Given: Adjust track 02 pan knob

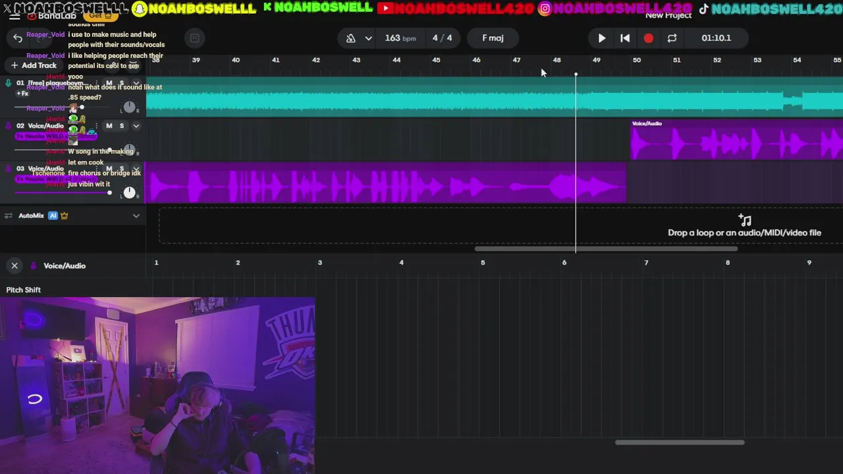Looking at the screenshot, I should tap(129, 149).
